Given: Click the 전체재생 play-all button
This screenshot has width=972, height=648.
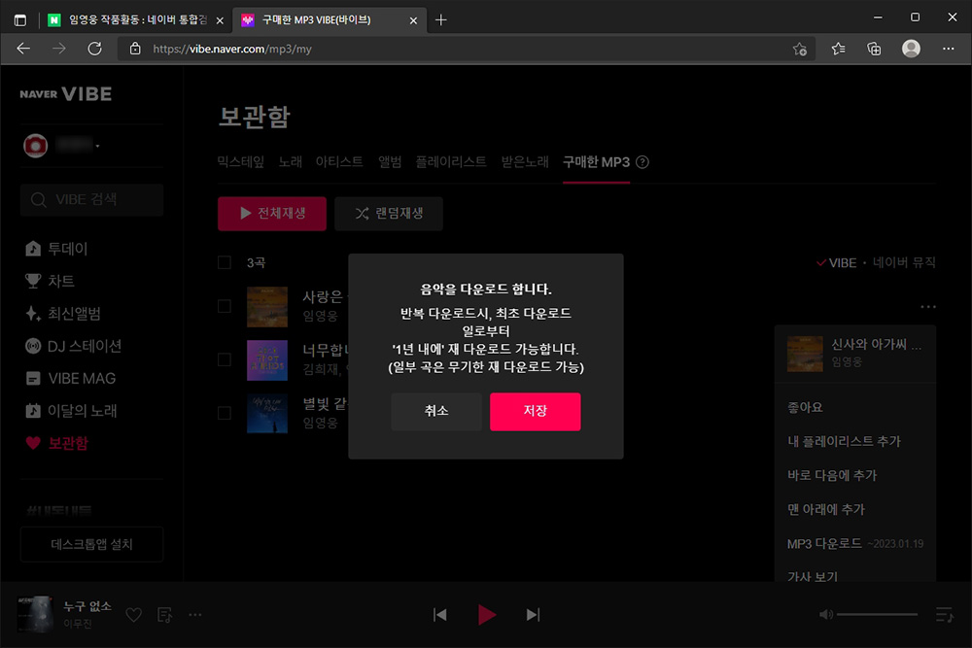Looking at the screenshot, I should (x=272, y=214).
